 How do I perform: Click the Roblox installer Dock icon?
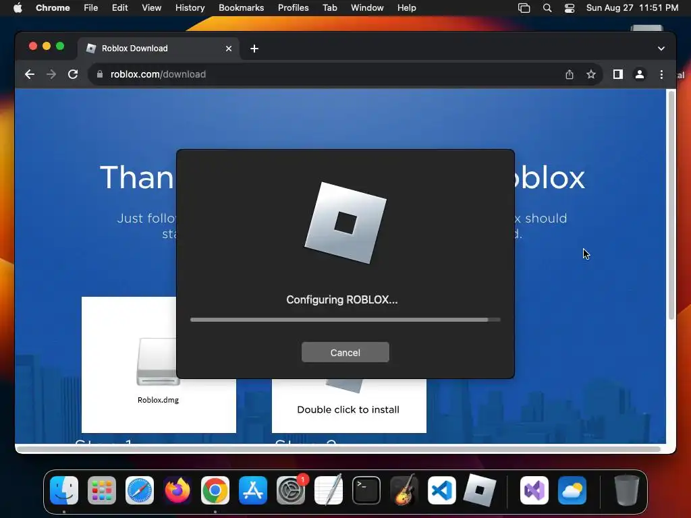(480, 490)
